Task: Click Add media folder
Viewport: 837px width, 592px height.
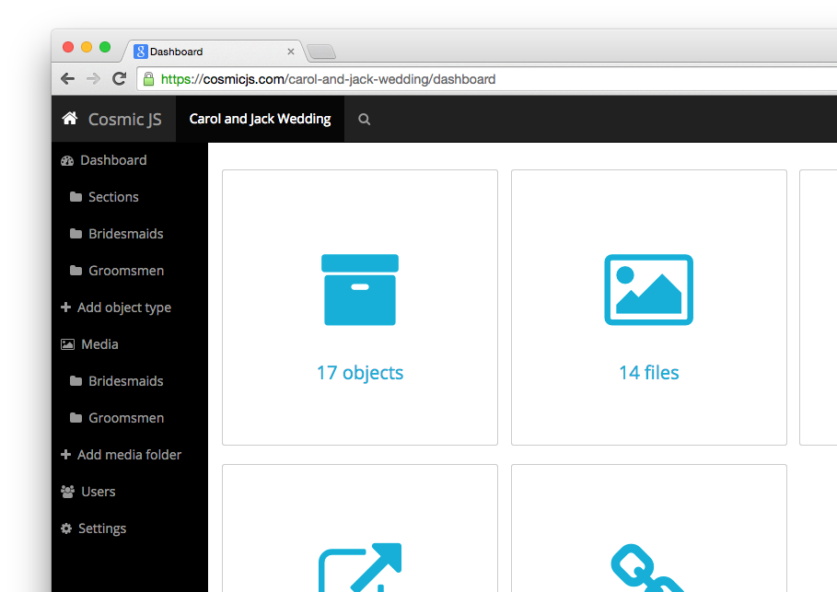Action: coord(129,455)
